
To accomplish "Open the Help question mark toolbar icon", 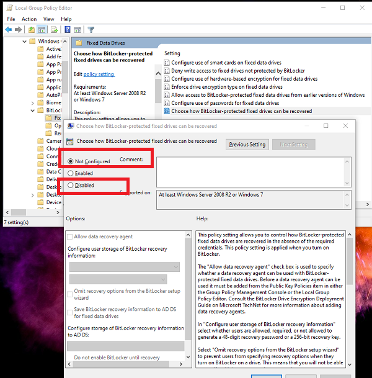I will 68,30.
